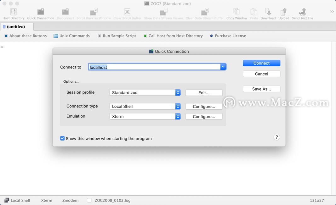Click the localhost Connect to text field
The width and height of the screenshot is (336, 205).
point(154,67)
